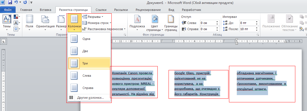Click the indent marker on the horizontal ruler
Image resolution: width=307 pixels, height=111 pixels.
point(237,41)
